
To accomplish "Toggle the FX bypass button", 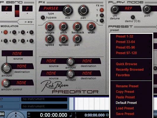I will tap(43, 17).
